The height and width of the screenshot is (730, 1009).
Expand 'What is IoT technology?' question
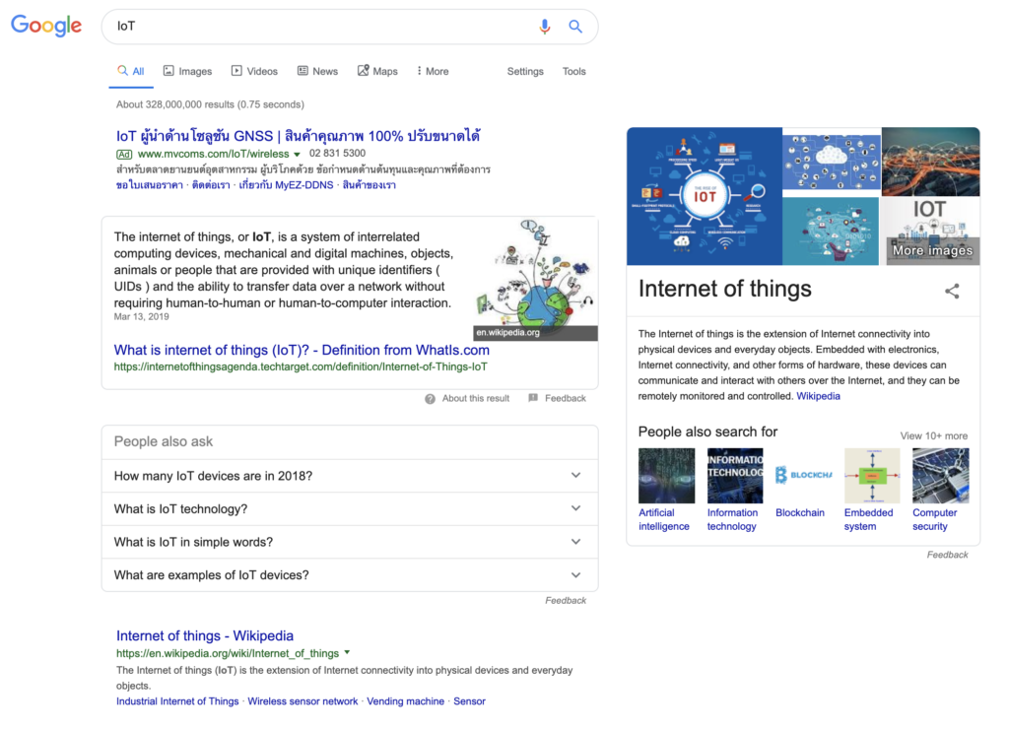(x=350, y=508)
